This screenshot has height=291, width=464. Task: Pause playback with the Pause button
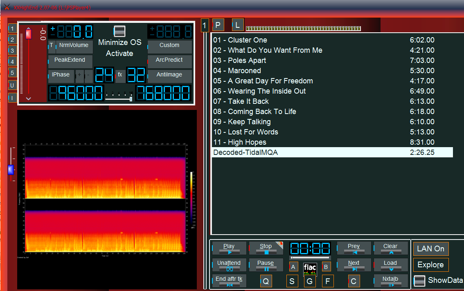[266, 265]
